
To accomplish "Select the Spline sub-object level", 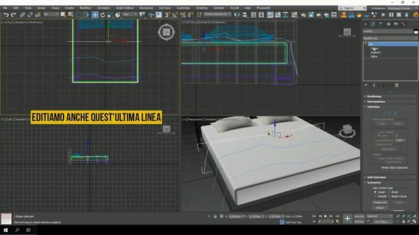I will pos(374,57).
